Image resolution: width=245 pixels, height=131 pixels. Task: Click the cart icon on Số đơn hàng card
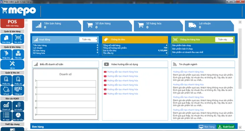(90, 25)
